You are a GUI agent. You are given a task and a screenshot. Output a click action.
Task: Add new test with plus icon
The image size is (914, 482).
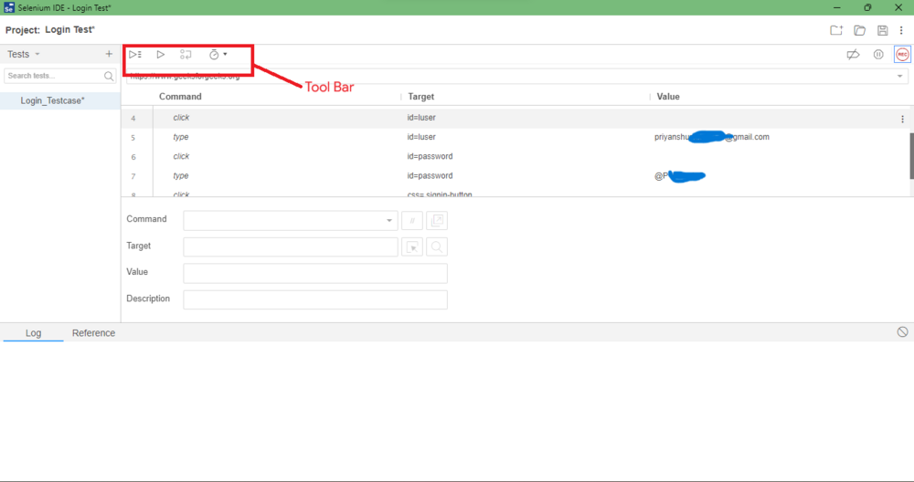[109, 54]
